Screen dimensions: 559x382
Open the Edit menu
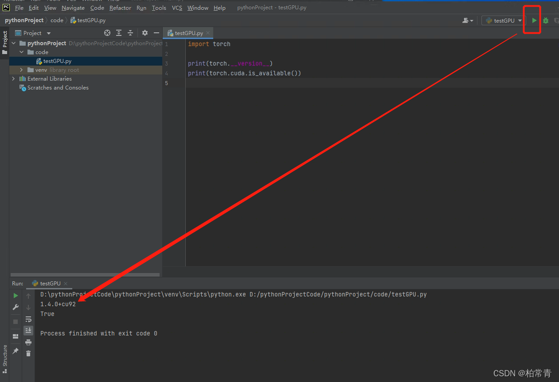coord(34,8)
